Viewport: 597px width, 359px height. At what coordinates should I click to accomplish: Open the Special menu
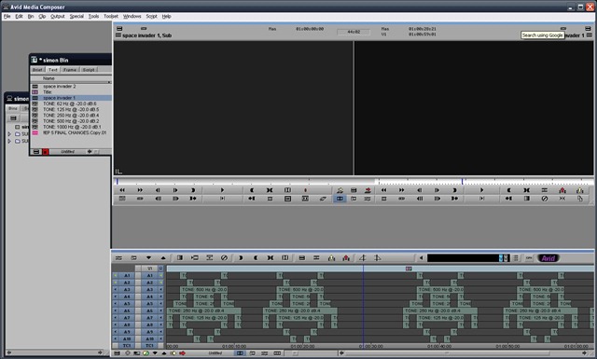coord(76,17)
